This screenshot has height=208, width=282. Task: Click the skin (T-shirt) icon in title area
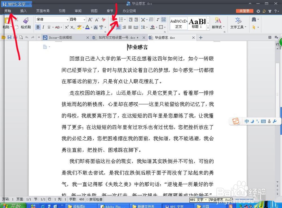[270, 11]
